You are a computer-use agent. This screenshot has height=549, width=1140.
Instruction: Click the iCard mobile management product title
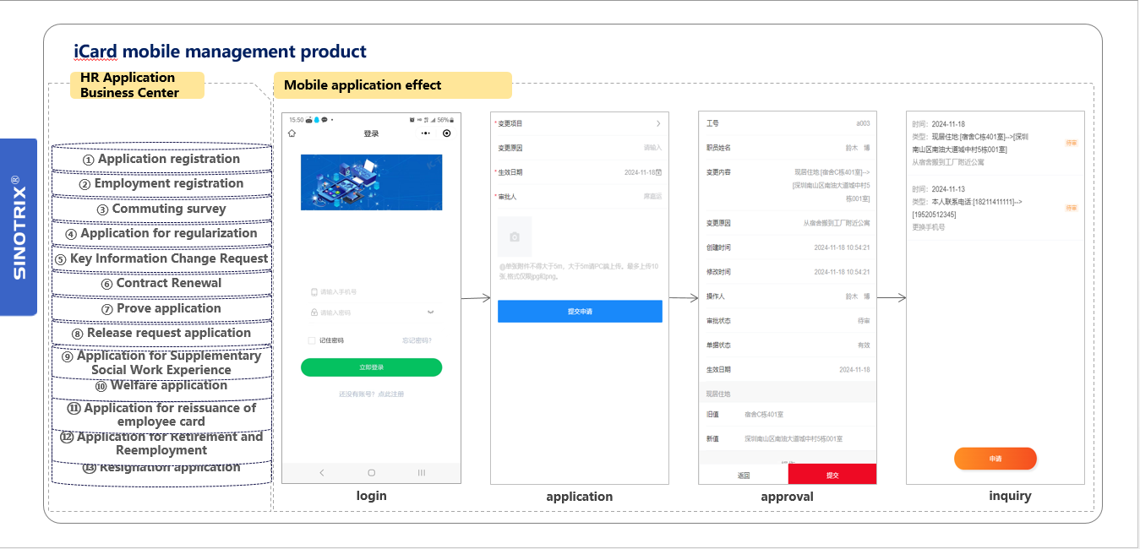pos(221,52)
